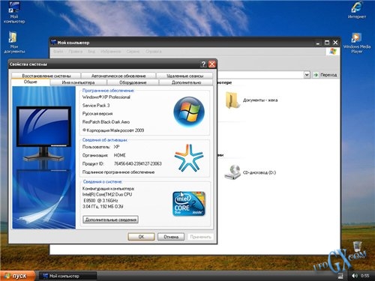Click the genuine software star icon
The width and height of the screenshot is (375, 281).
coord(189,158)
